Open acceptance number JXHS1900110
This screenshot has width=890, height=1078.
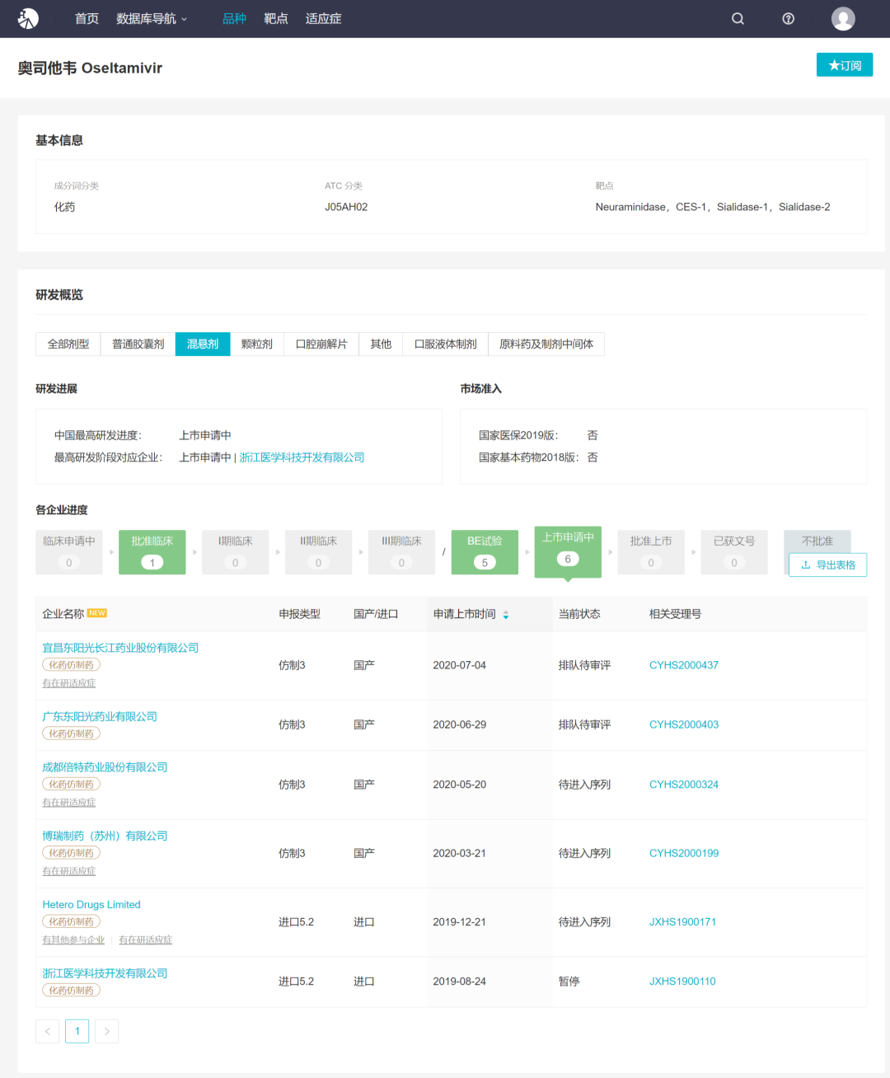[x=682, y=982]
